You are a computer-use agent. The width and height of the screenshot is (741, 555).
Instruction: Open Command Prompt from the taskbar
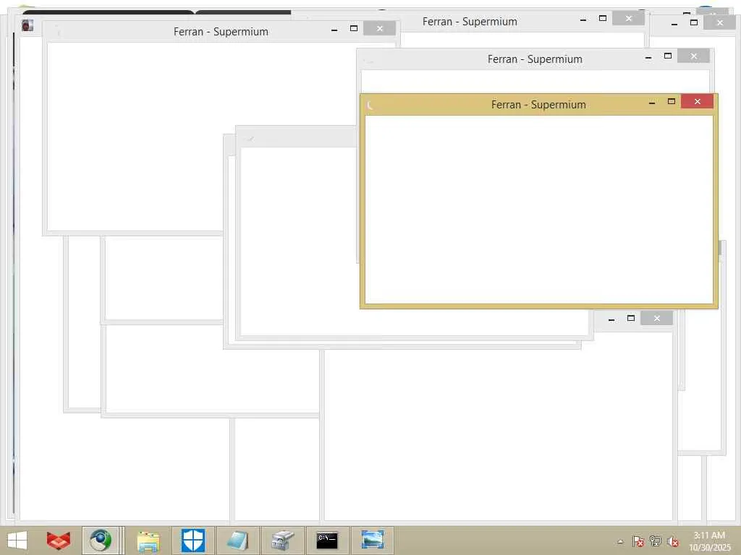[x=327, y=541]
